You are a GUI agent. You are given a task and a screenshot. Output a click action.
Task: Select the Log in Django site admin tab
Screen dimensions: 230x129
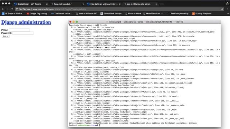tap(139, 4)
